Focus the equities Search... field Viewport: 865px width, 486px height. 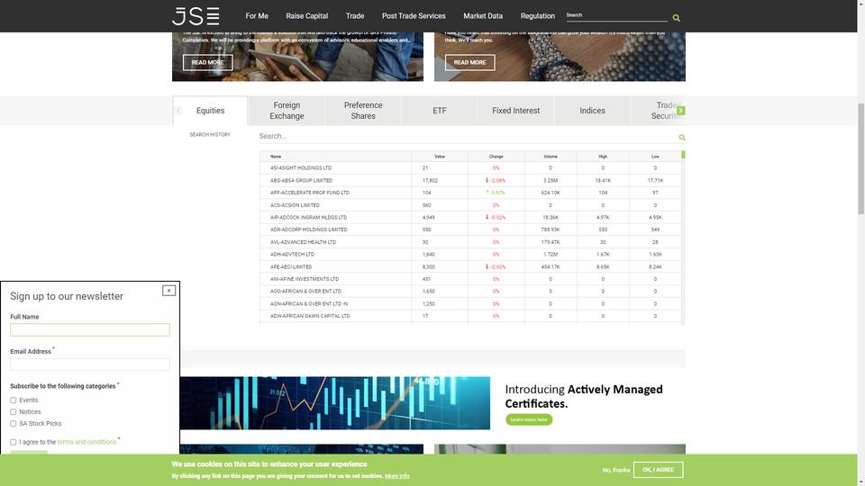468,136
